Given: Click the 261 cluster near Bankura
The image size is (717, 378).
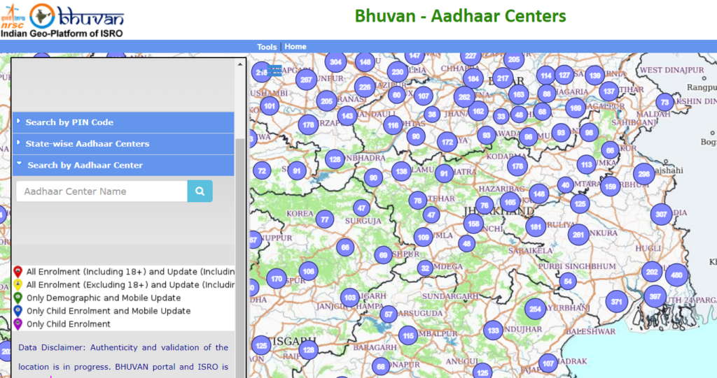Looking at the screenshot, I should tap(578, 235).
